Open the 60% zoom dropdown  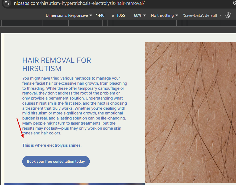(140, 15)
